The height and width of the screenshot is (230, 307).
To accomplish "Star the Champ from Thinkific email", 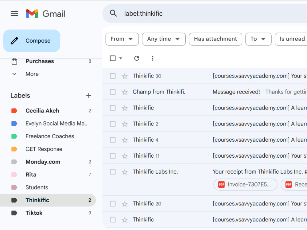I will (125, 92).
